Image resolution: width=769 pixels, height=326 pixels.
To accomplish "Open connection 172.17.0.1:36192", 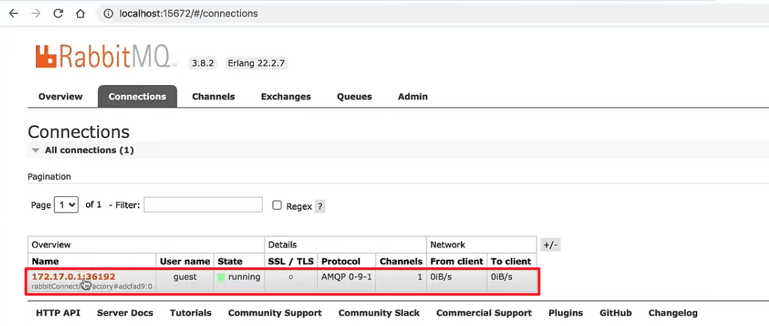I will 74,277.
